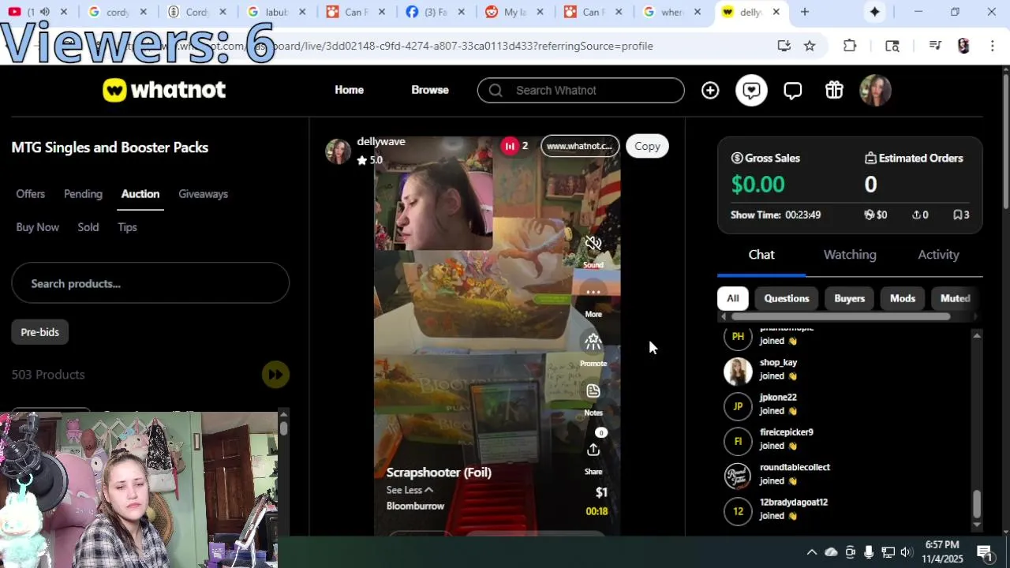Click the Search products field

tap(150, 283)
